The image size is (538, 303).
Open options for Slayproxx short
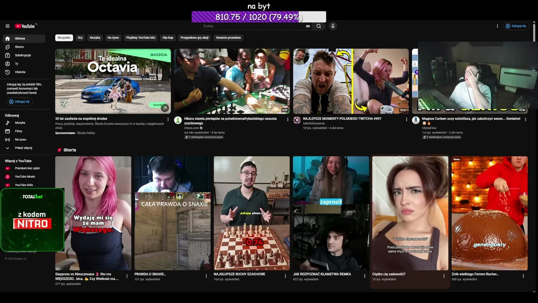point(127,276)
